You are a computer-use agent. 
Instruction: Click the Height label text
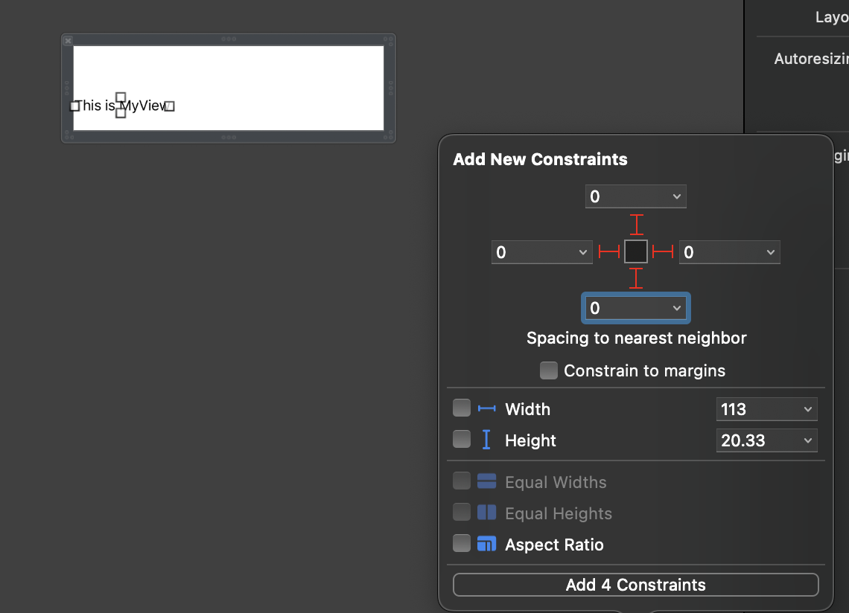530,441
